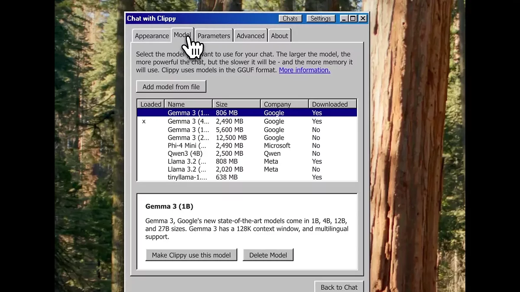The height and width of the screenshot is (292, 520).
Task: Click the Gemma 3 (1B) details heading
Action: [x=169, y=206]
